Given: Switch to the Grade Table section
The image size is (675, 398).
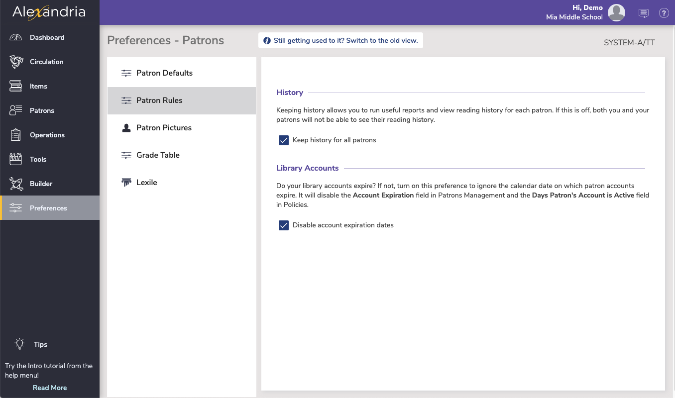Looking at the screenshot, I should (x=158, y=155).
